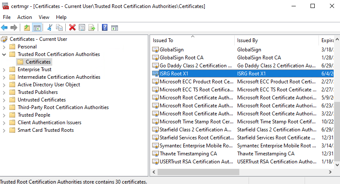Select Trusted Publishers in the tree
This screenshot has height=184, width=340.
click(38, 92)
